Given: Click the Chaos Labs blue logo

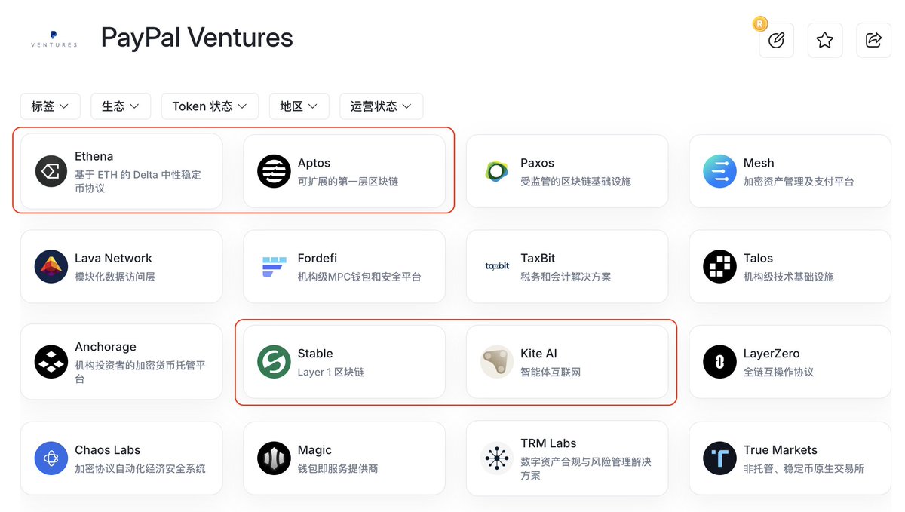Looking at the screenshot, I should pyautogui.click(x=51, y=458).
